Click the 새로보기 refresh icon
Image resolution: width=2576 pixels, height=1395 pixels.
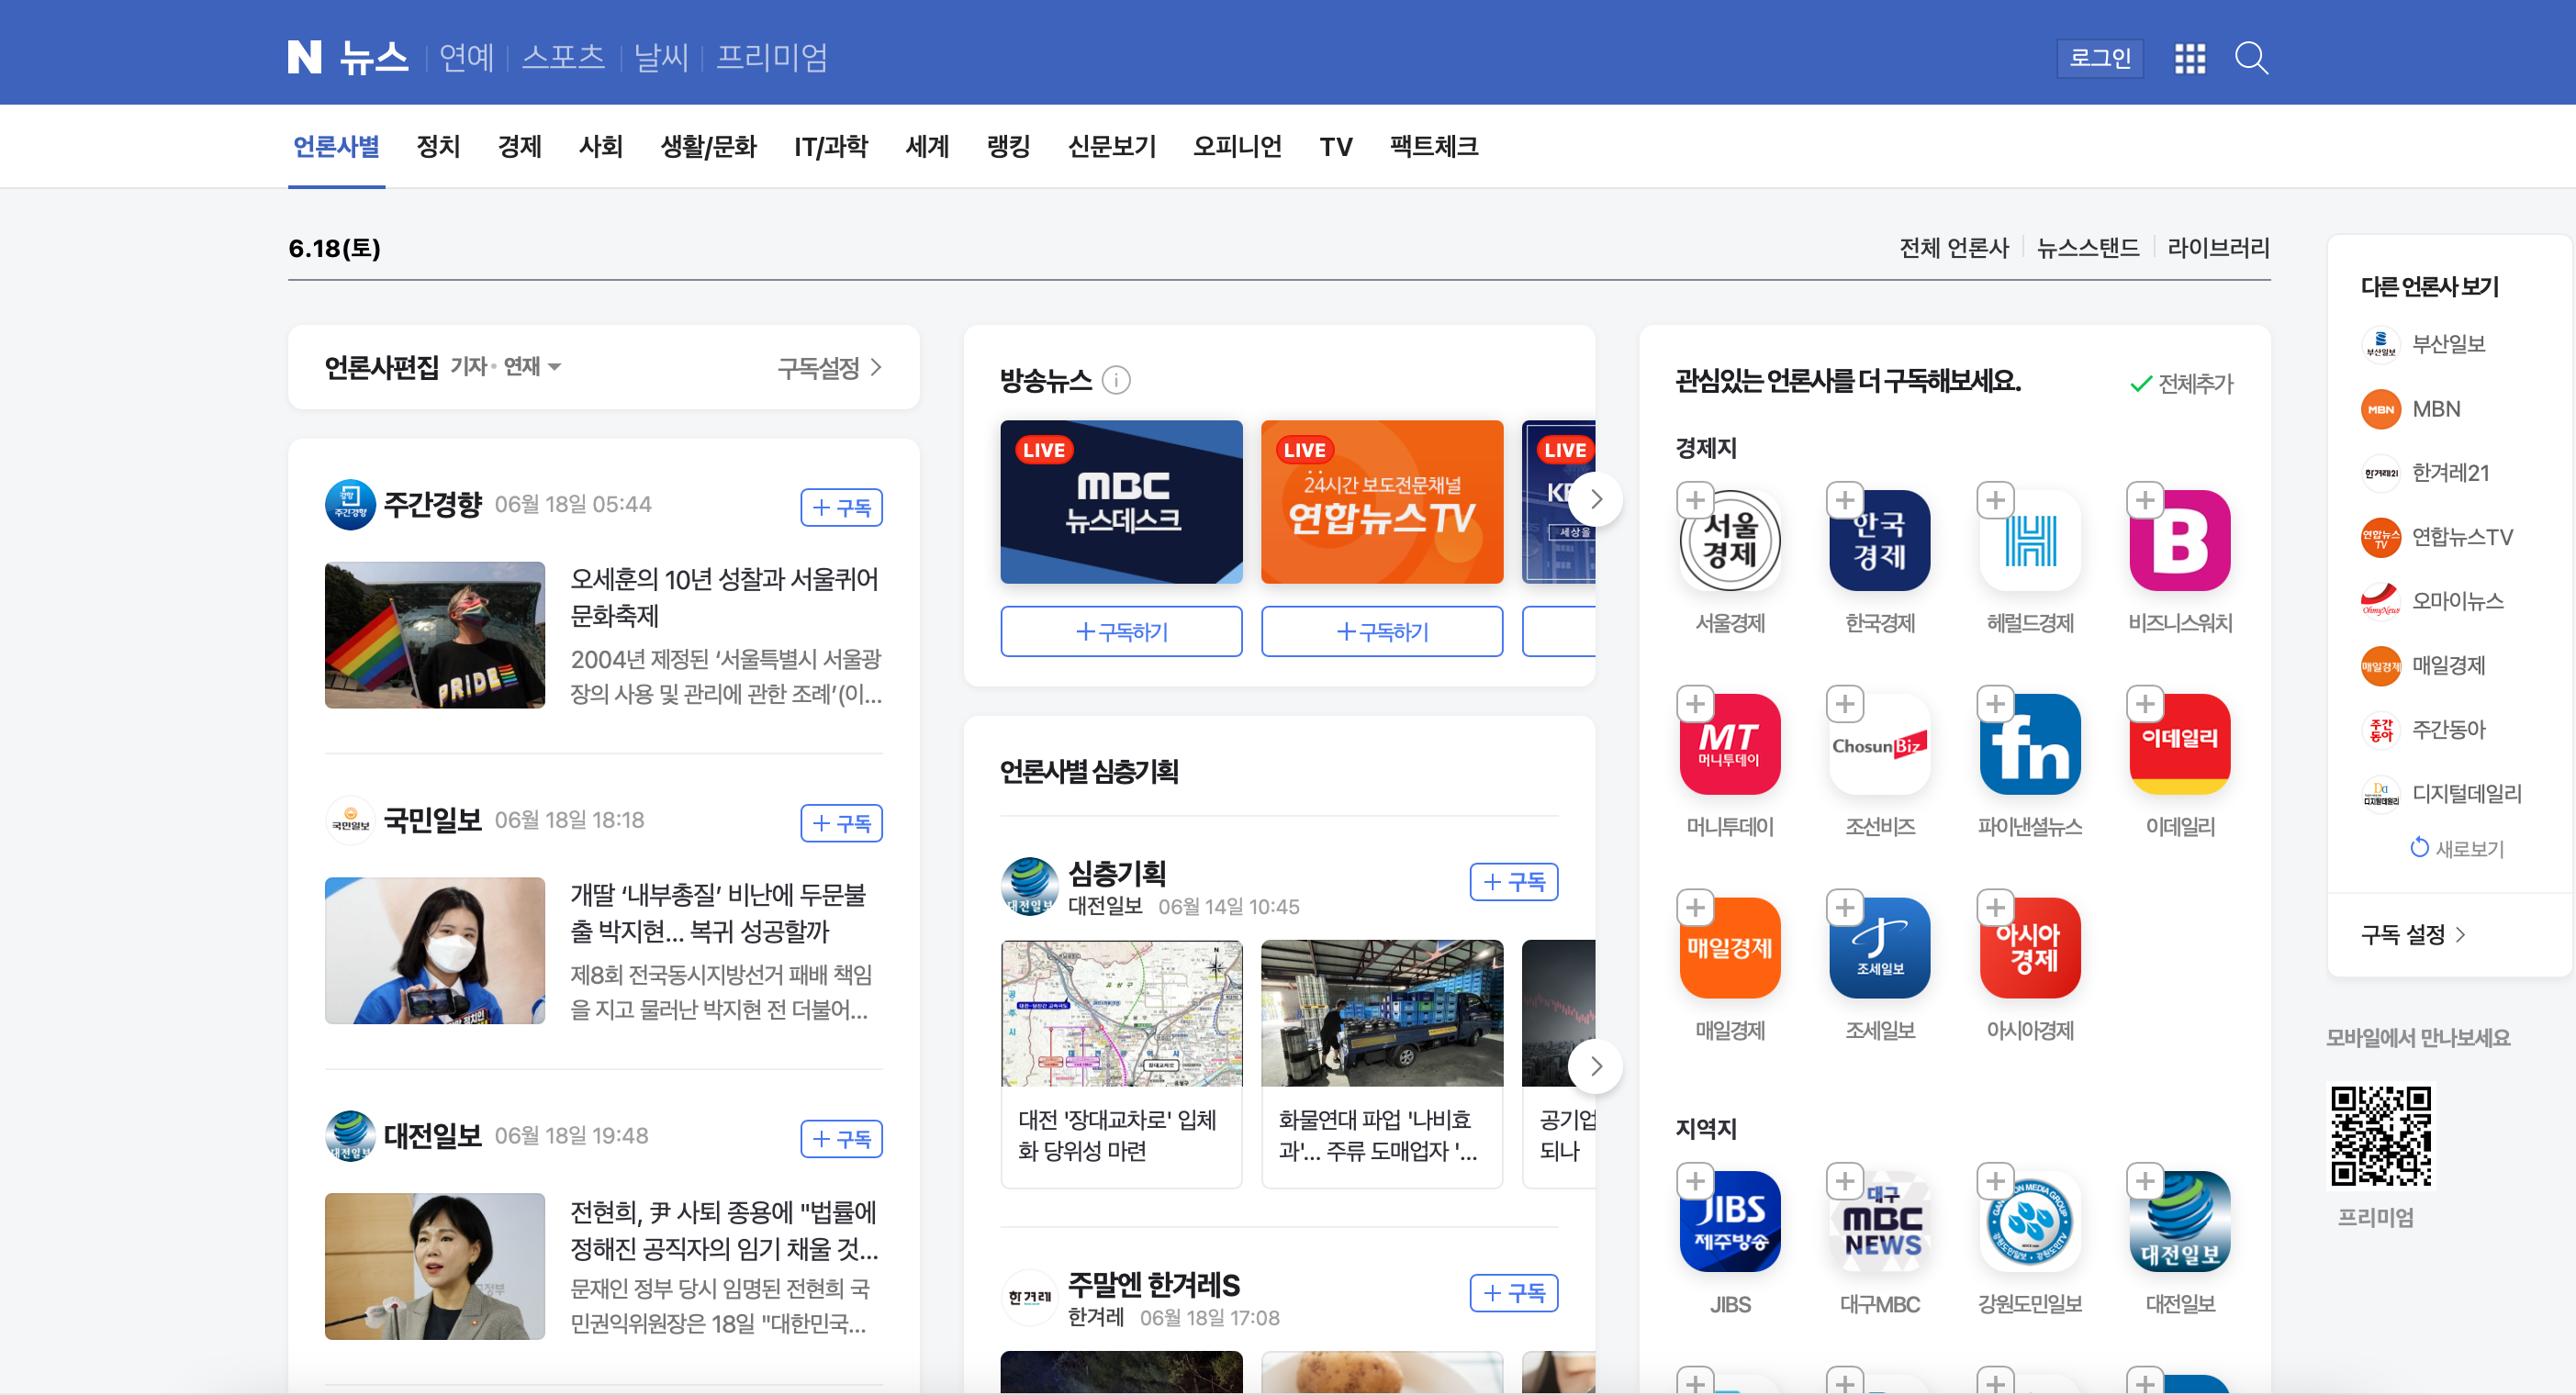point(2419,848)
